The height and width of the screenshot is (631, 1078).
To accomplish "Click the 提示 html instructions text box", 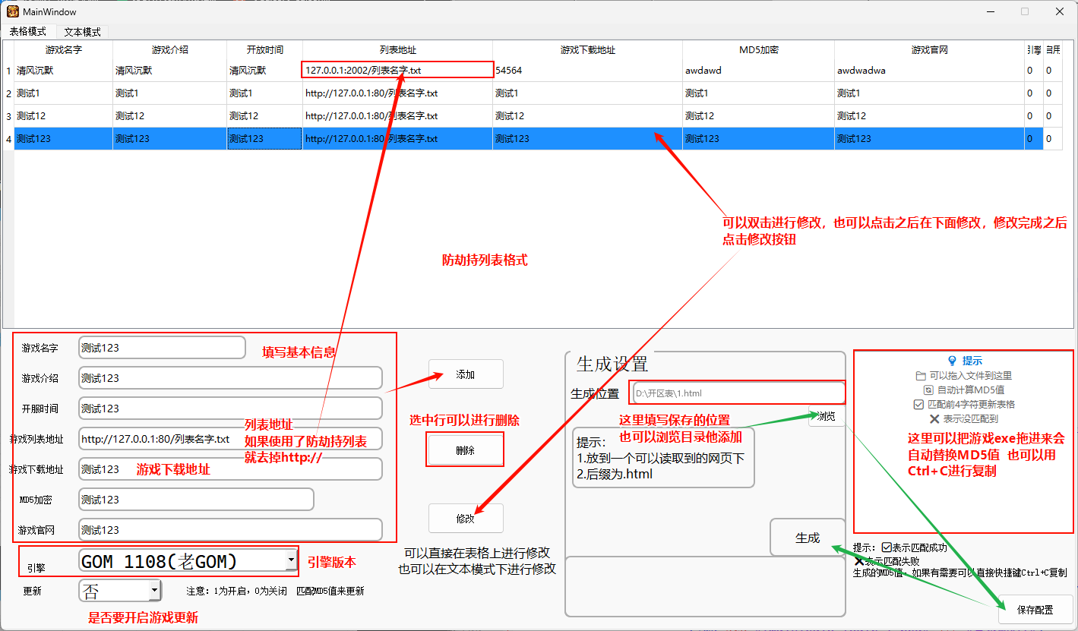I will click(663, 458).
